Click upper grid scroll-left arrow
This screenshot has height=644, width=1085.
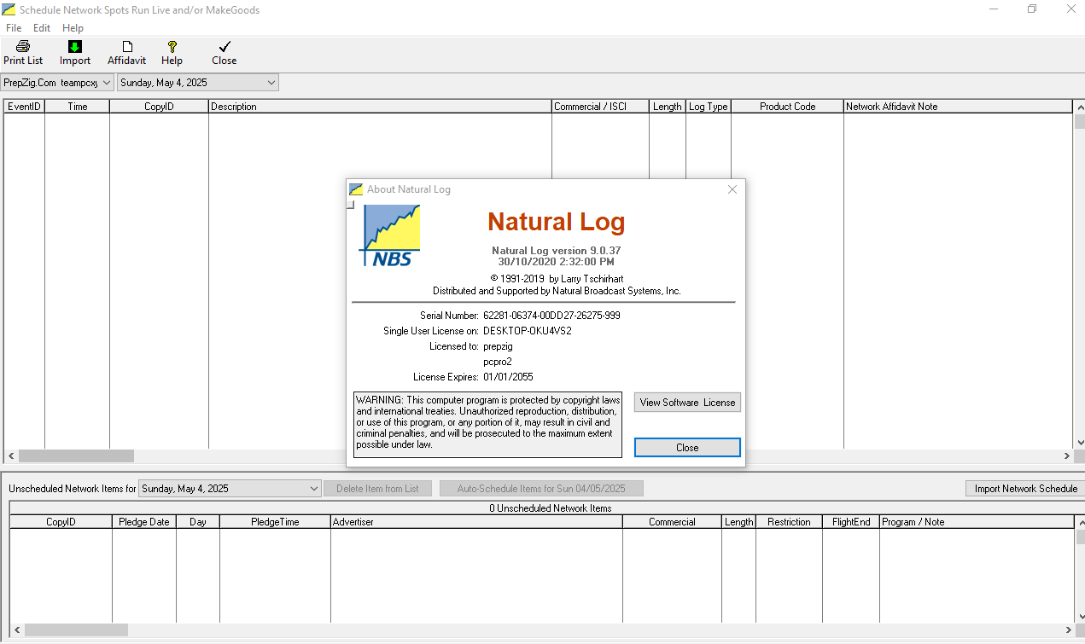tap(11, 456)
